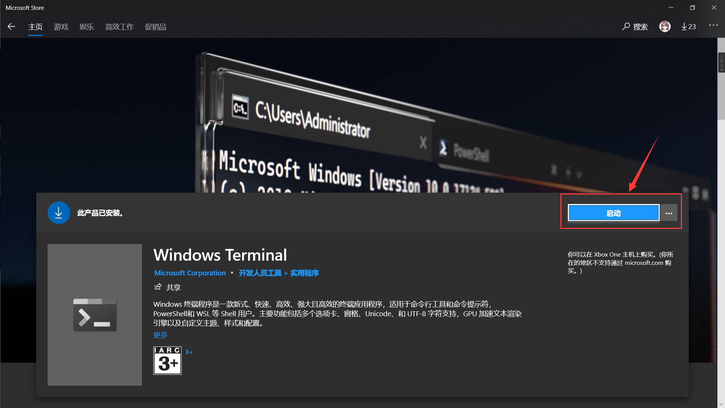Screen dimensions: 725x408
Task: Open the store's top-right more menu
Action: click(x=713, y=25)
